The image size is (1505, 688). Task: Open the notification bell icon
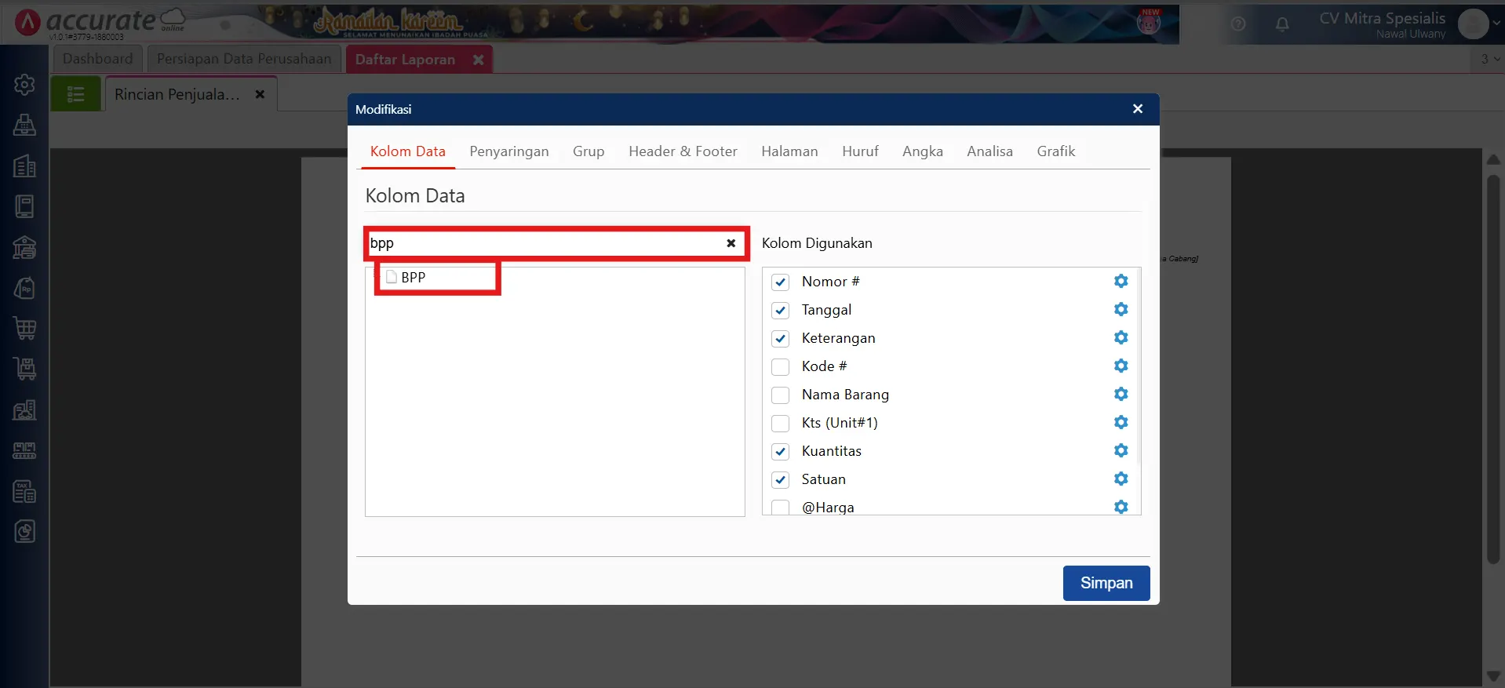click(1282, 24)
